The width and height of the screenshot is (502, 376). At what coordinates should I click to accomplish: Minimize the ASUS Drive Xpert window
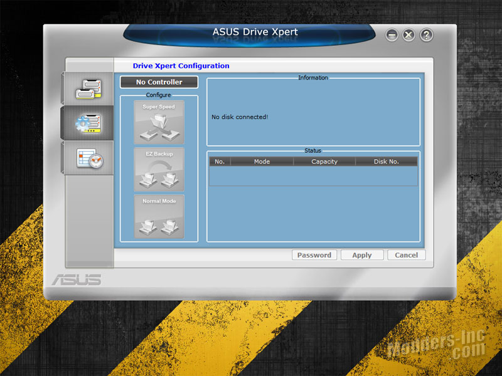[392, 35]
